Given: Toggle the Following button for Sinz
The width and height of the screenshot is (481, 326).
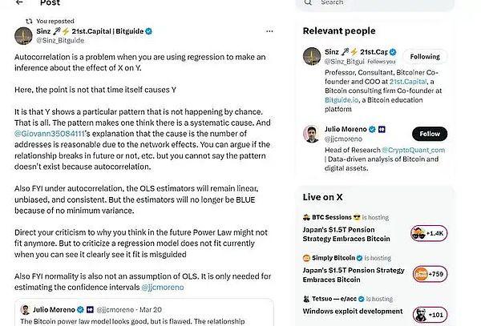Looking at the screenshot, I should coord(425,57).
